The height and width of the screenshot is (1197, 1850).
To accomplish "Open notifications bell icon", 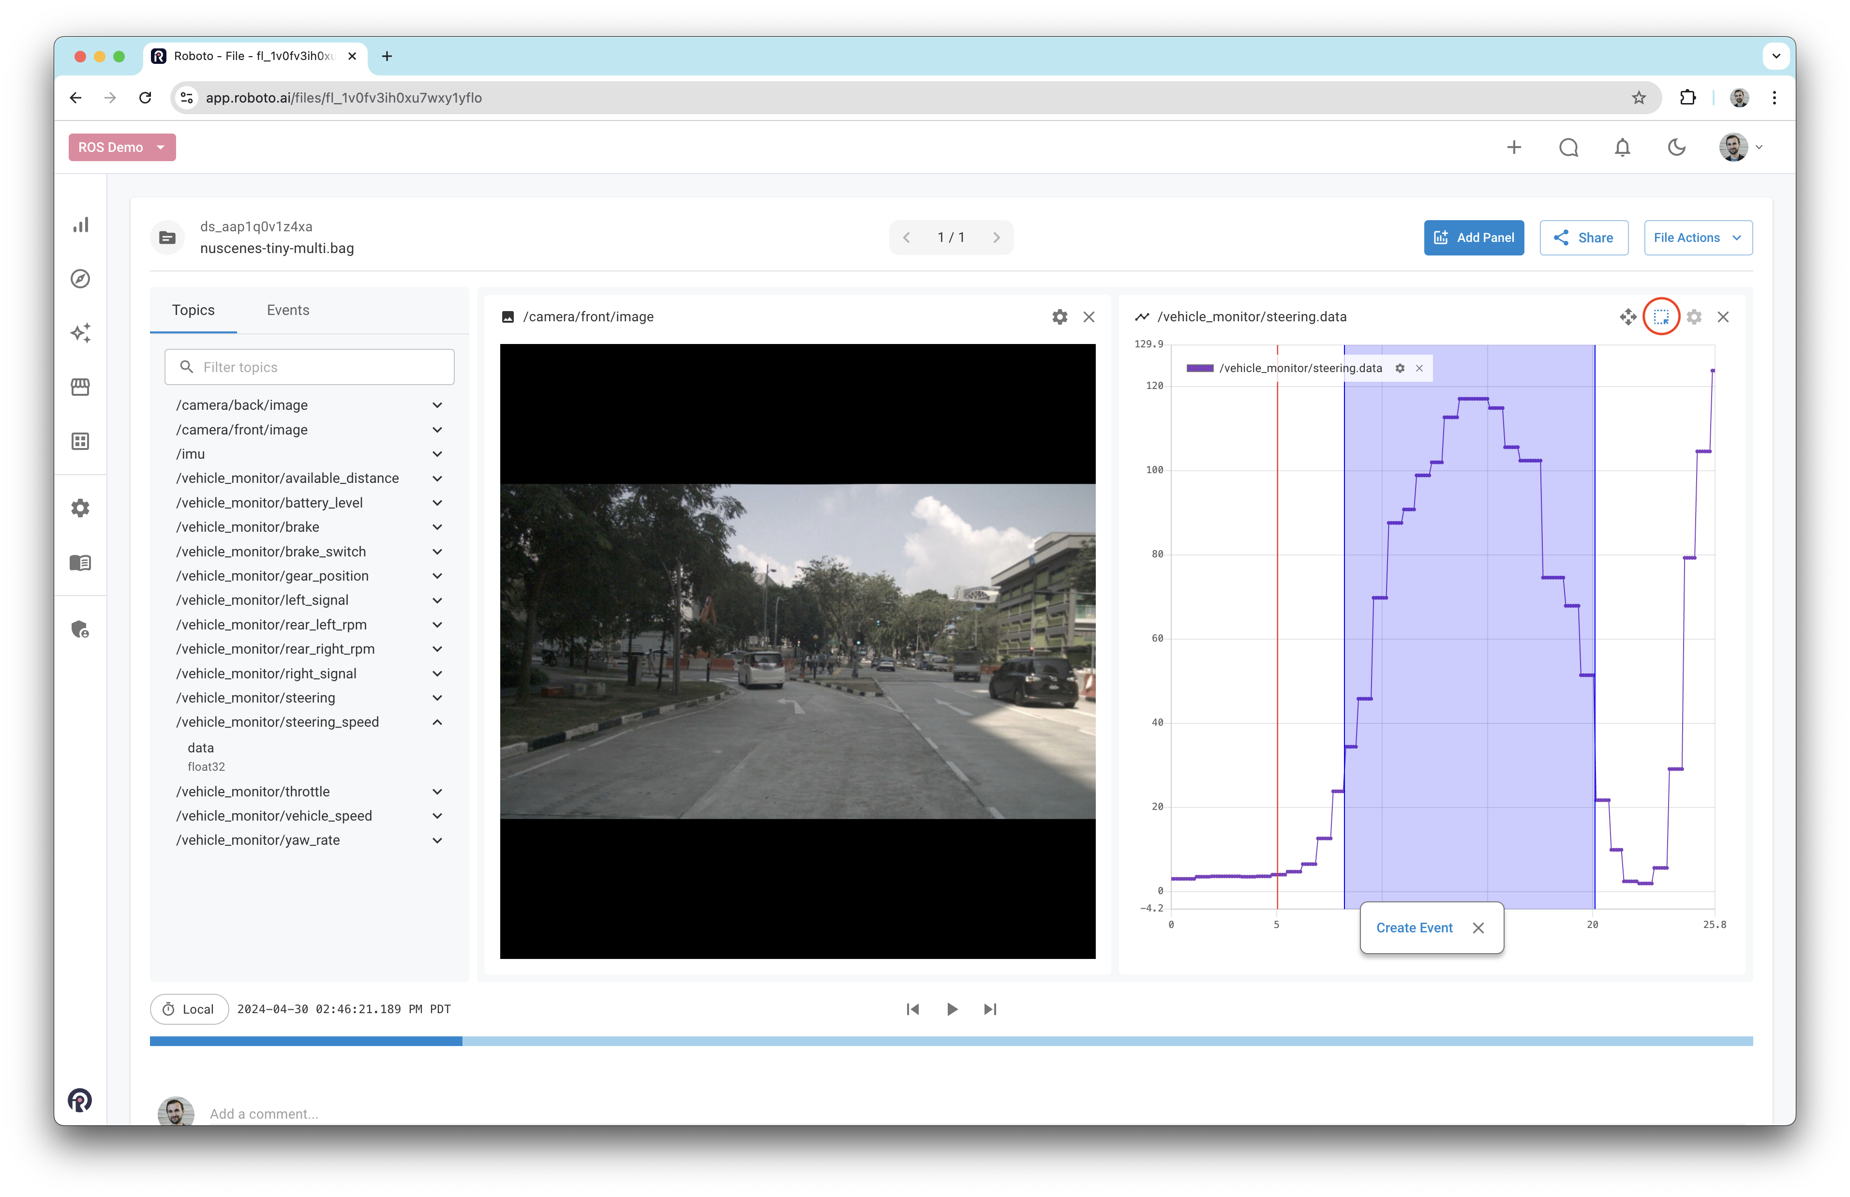I will 1622,148.
